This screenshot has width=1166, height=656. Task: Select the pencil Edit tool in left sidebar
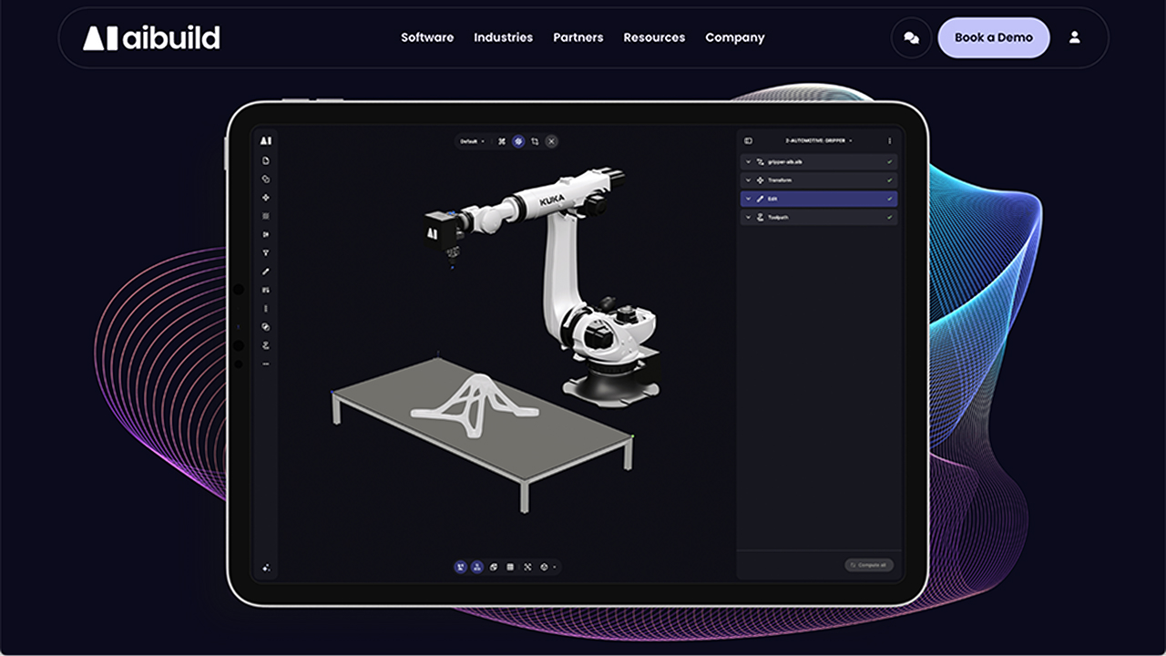click(266, 272)
